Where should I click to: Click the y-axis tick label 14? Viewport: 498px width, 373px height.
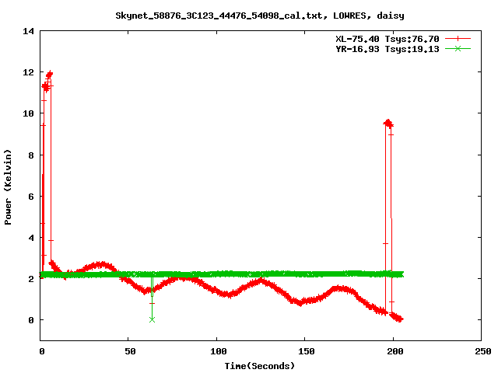coord(28,31)
